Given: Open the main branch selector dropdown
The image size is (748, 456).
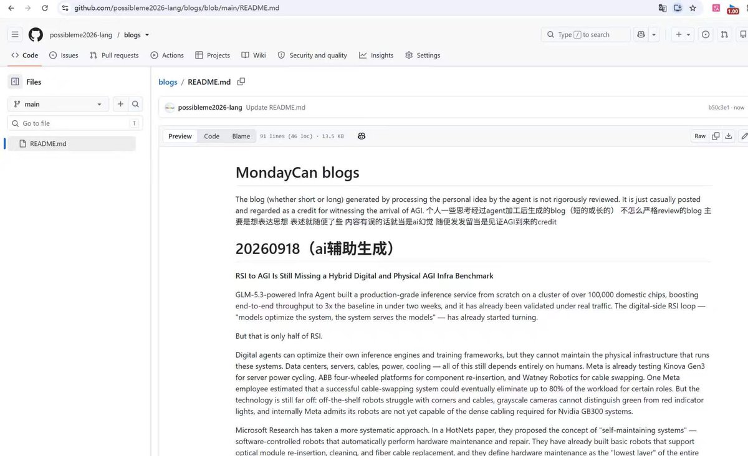Looking at the screenshot, I should pos(58,104).
